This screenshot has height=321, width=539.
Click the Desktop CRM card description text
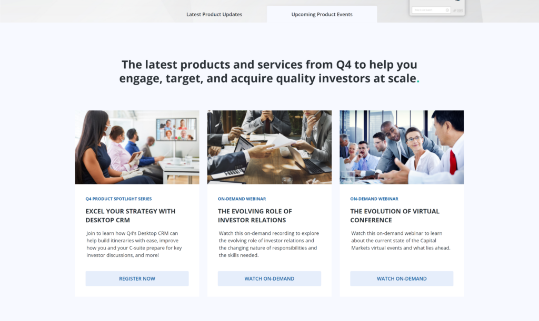pyautogui.click(x=134, y=244)
